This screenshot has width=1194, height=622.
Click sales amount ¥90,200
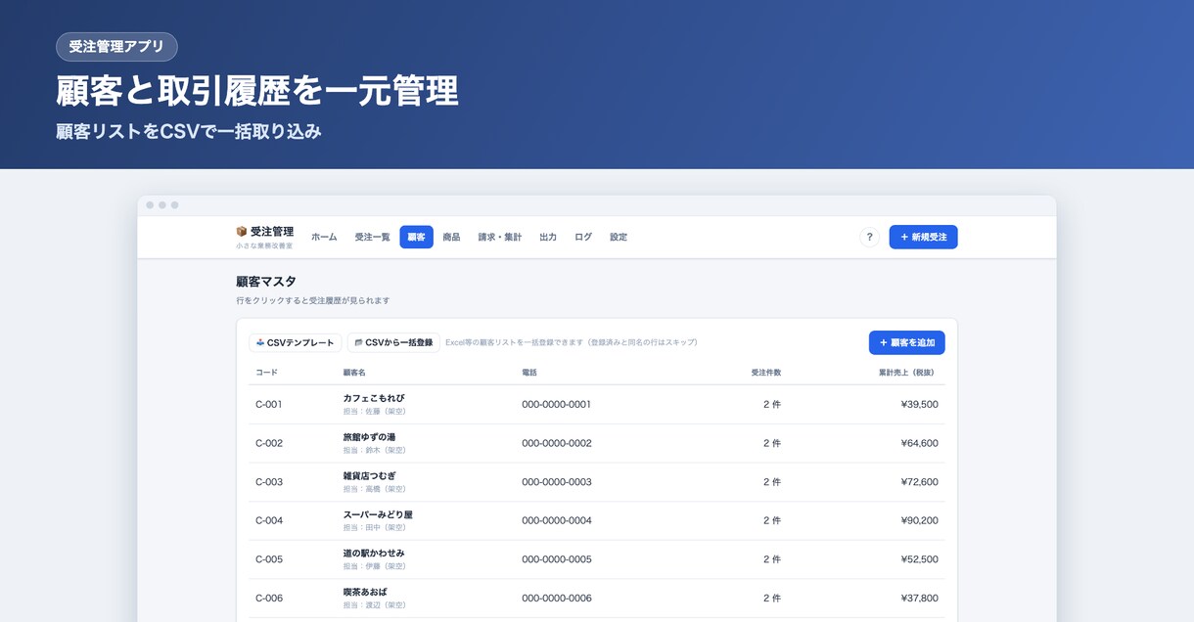click(920, 520)
